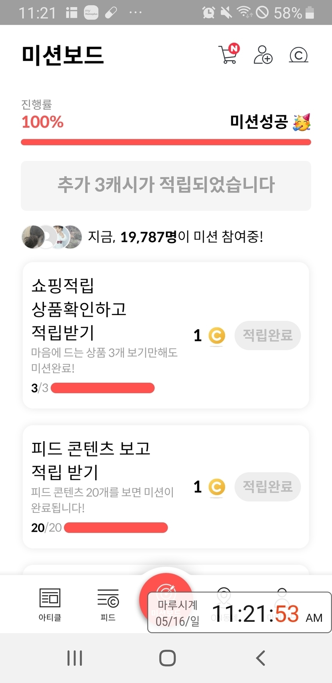Viewport: 332px width, 683px height.
Task: Click the mission progress bar at 100%
Action: 166,142
